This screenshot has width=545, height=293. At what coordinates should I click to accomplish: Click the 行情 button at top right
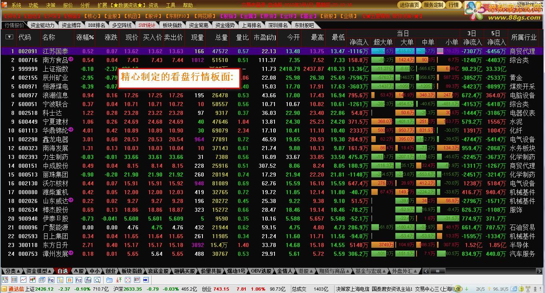coord(453,5)
